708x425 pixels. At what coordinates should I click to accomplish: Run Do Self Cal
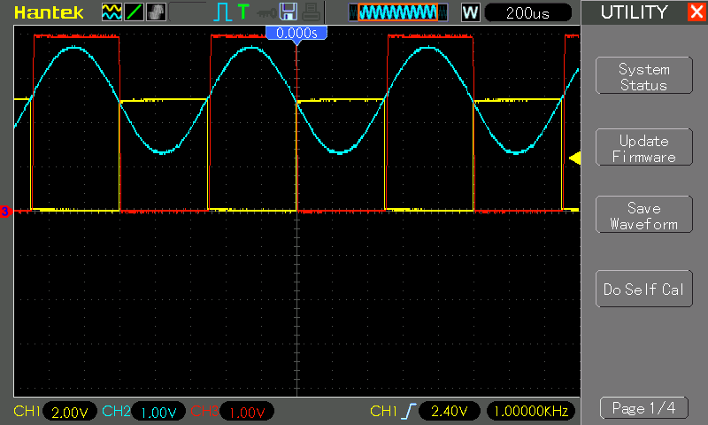coord(644,289)
